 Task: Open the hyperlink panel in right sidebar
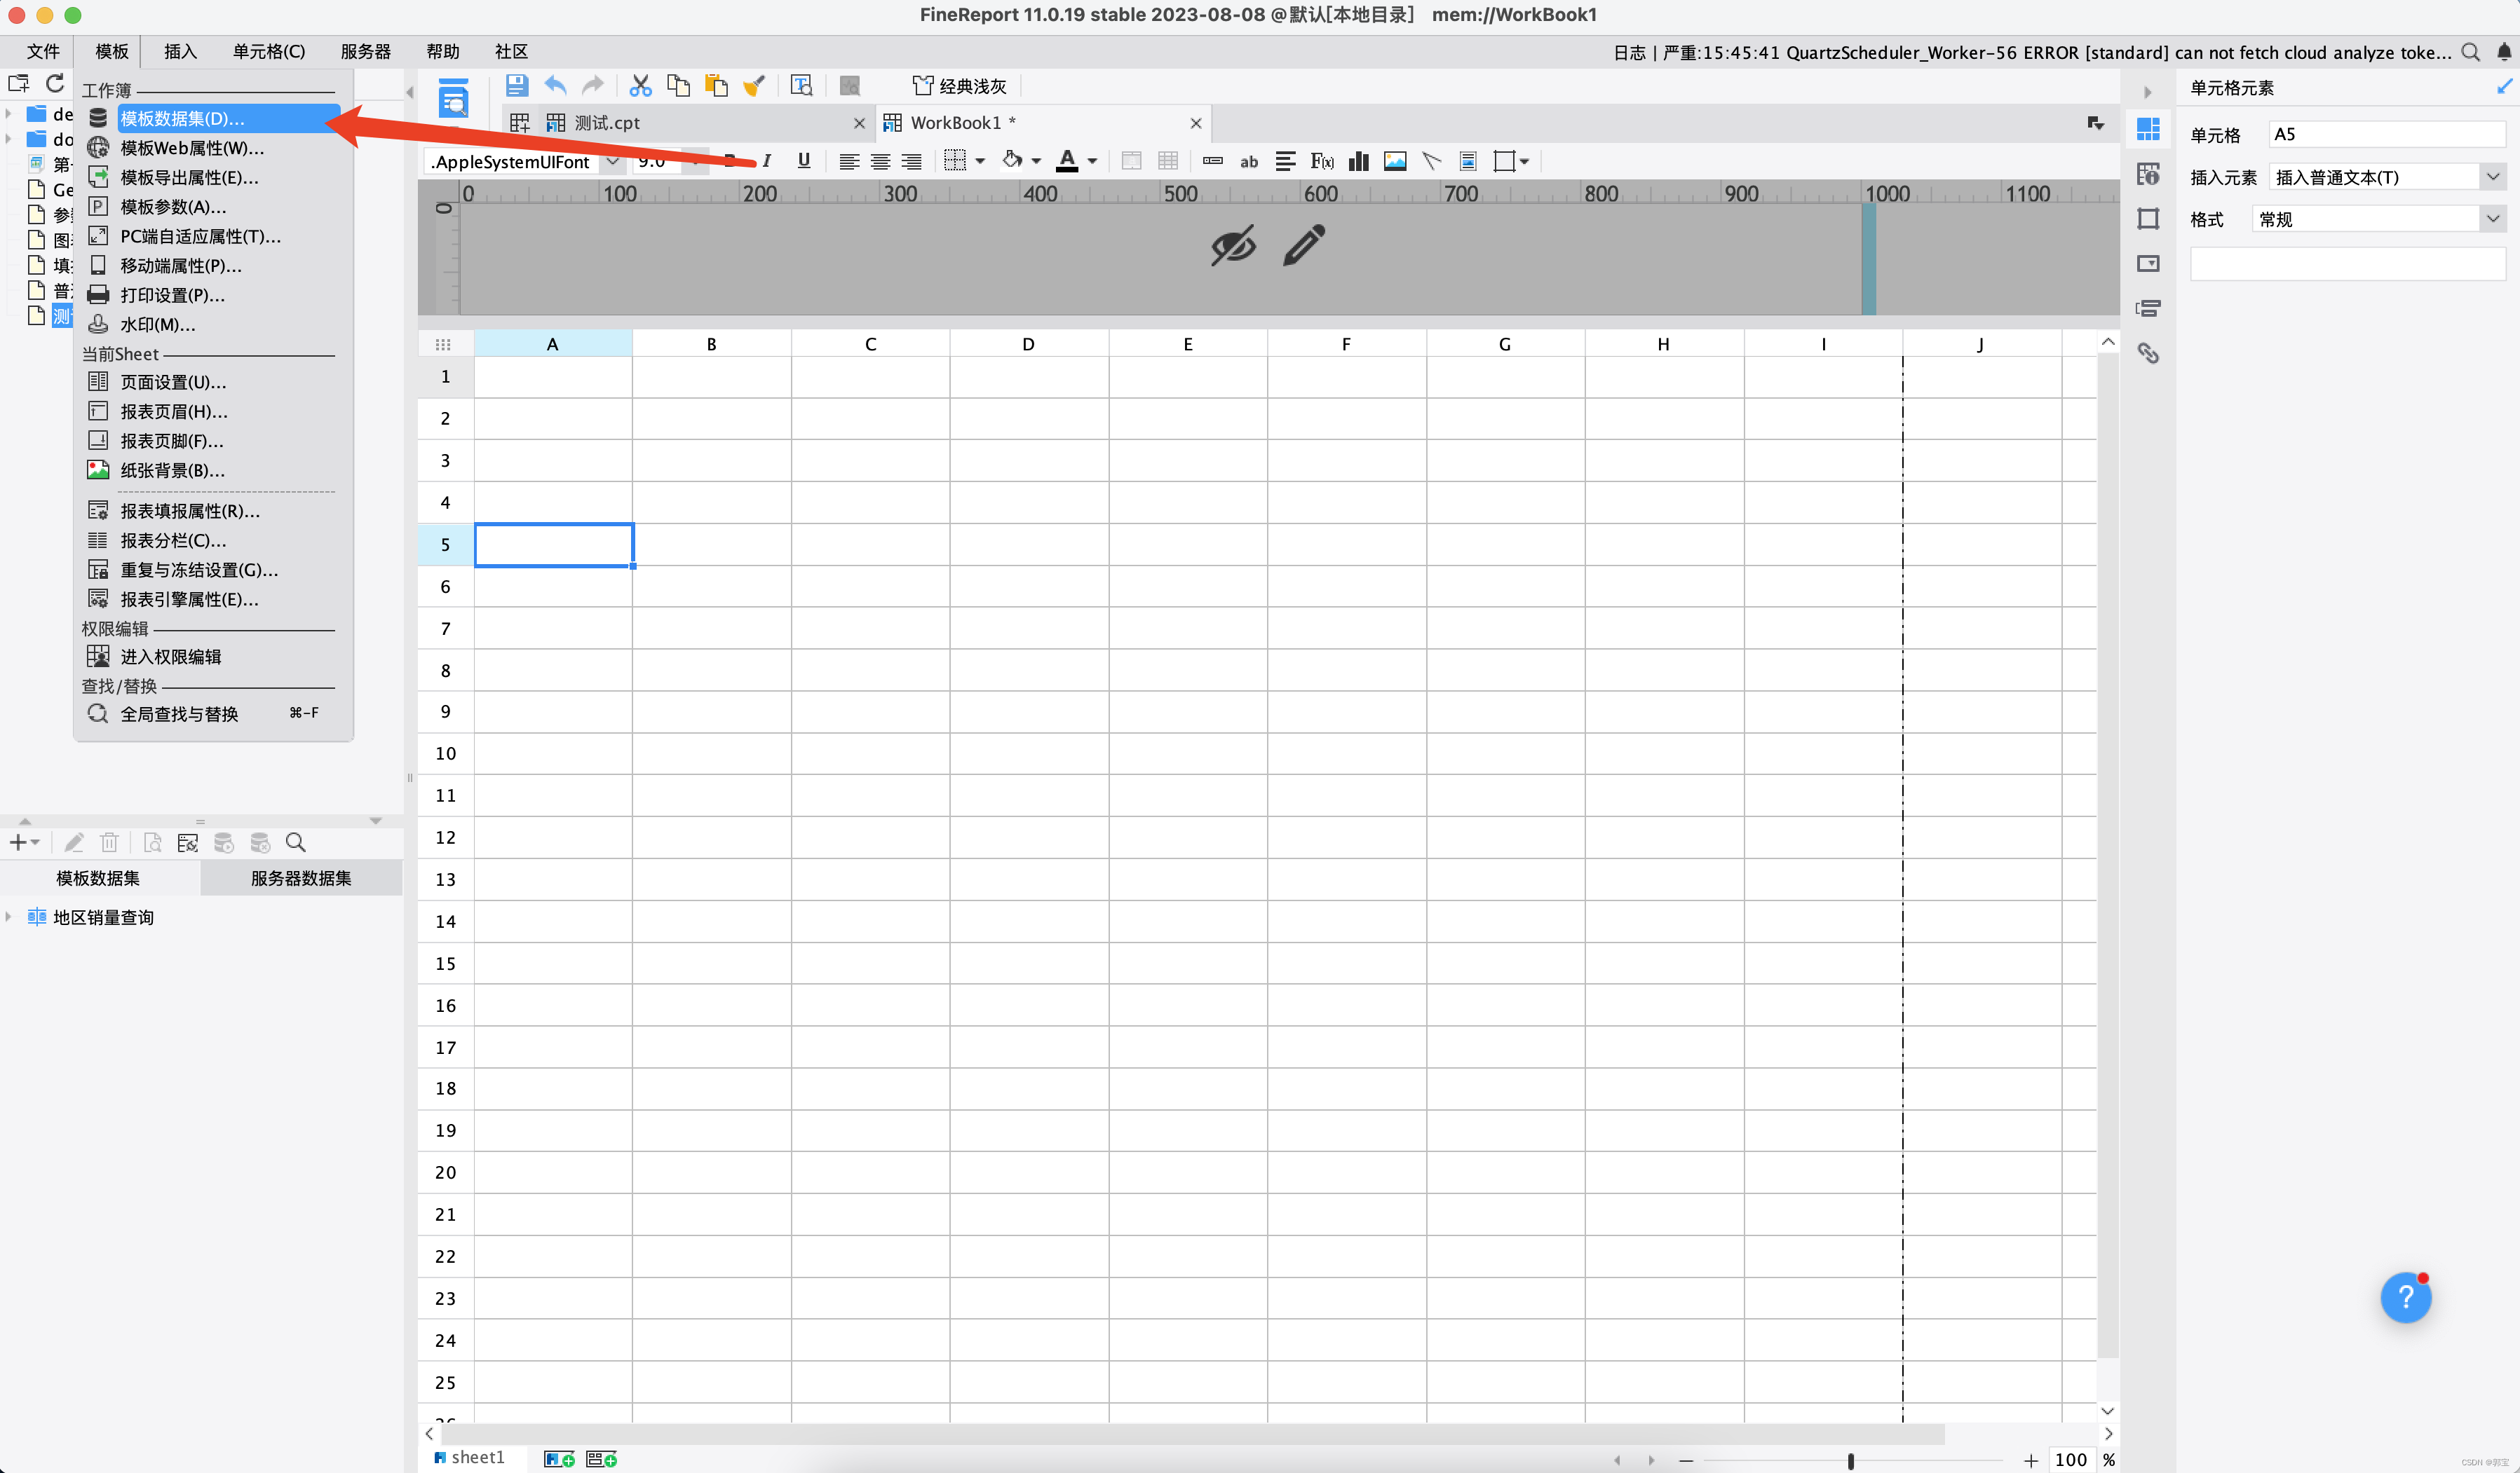pos(2147,352)
